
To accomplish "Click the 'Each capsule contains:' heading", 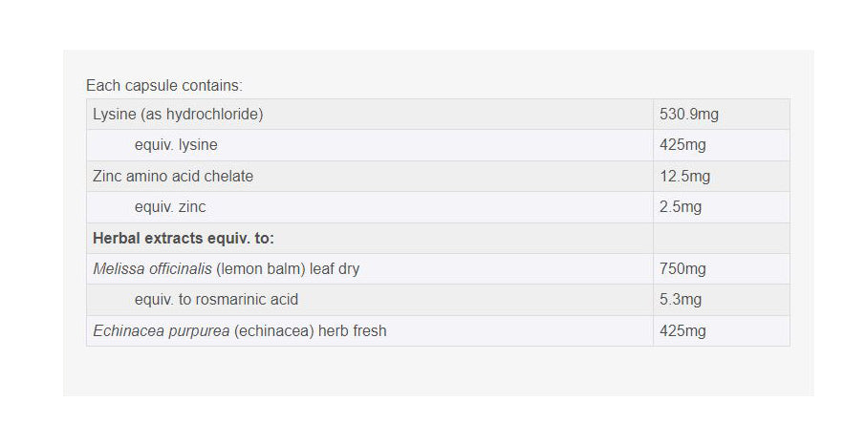I will 164,86.
